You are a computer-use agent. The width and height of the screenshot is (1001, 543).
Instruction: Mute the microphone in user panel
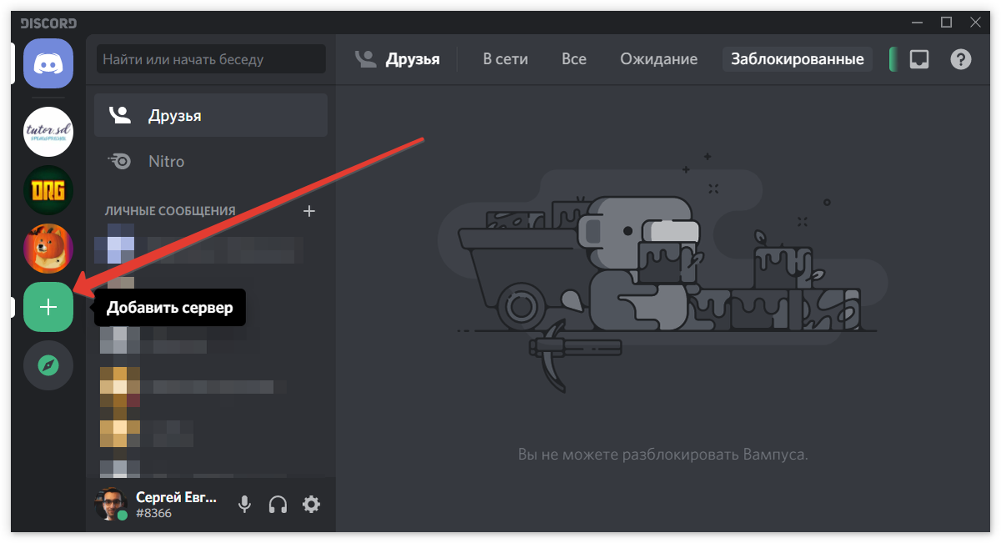click(x=244, y=504)
